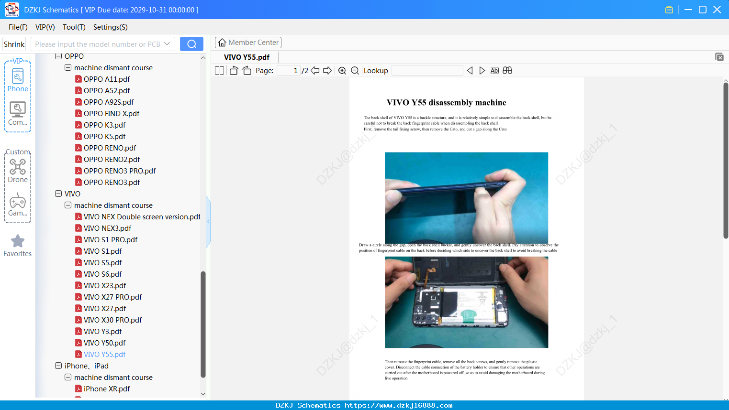Open VIVO NEX3.pdf
The width and height of the screenshot is (729, 410).
click(x=108, y=228)
